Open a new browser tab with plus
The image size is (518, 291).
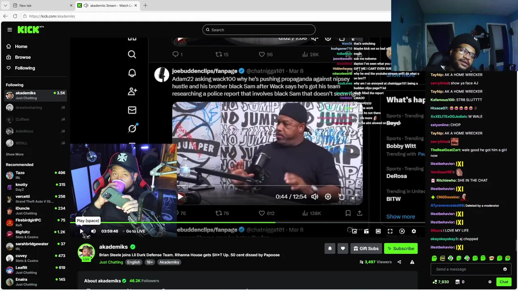[x=145, y=5]
